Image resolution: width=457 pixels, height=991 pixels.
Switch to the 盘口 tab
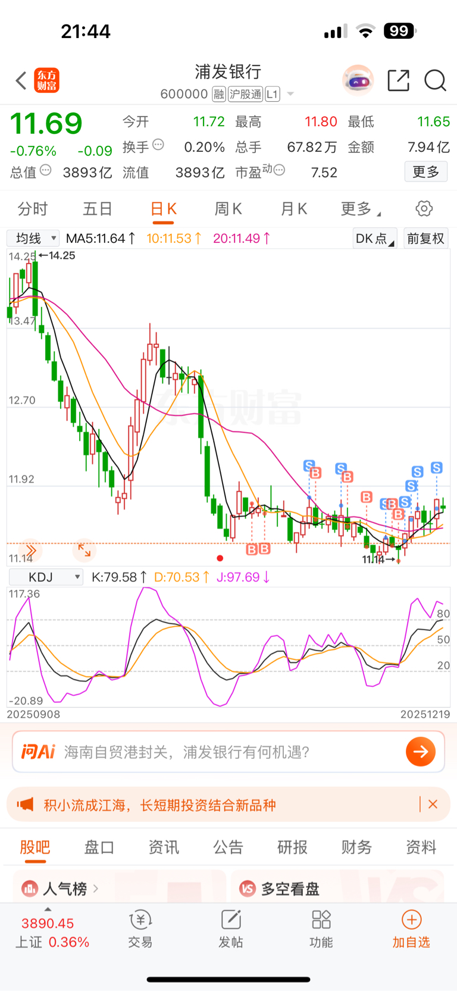coord(99,847)
